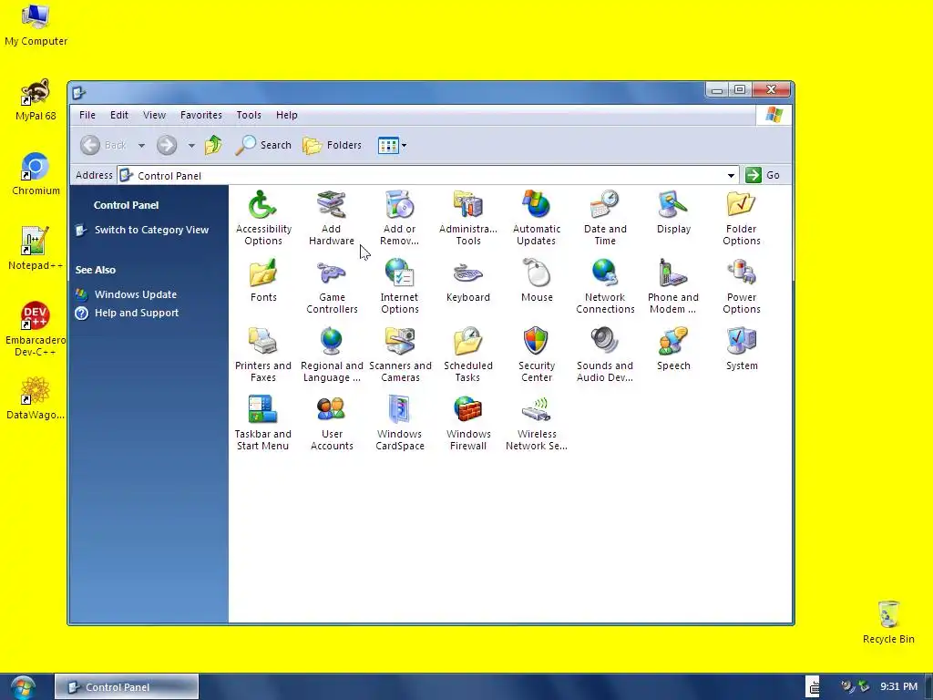933x700 pixels.
Task: Select the Security Center shield
Action: (x=536, y=355)
